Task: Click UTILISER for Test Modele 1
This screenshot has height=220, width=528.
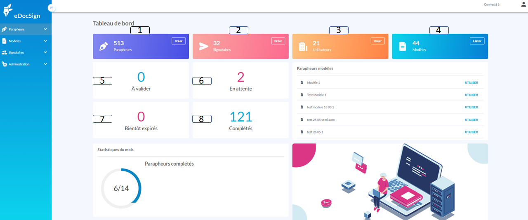Action: point(471,95)
